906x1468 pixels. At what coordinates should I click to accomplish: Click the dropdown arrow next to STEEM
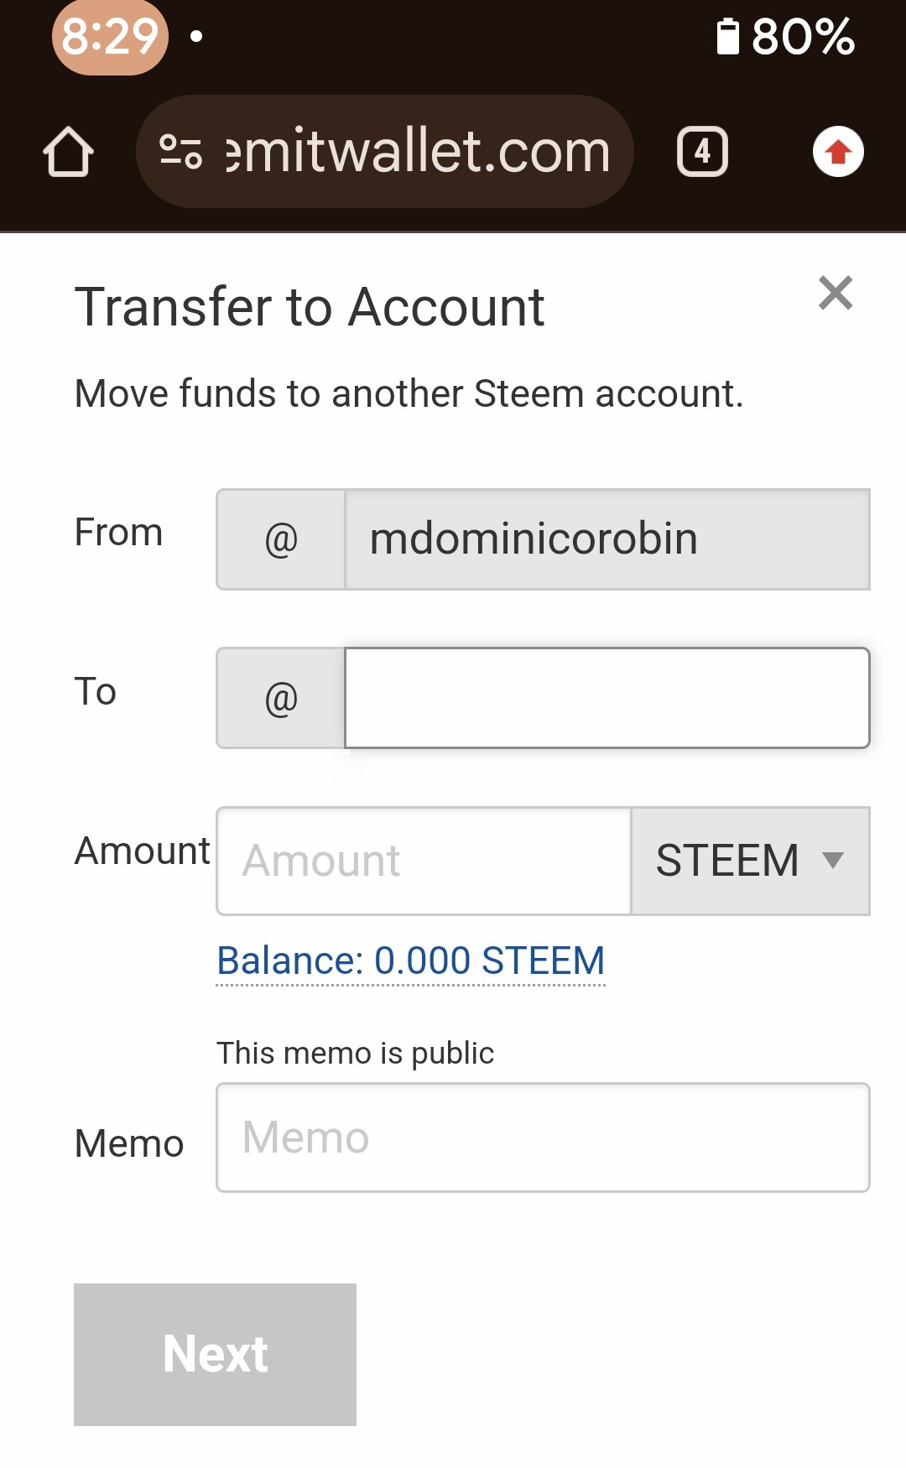pyautogui.click(x=832, y=861)
